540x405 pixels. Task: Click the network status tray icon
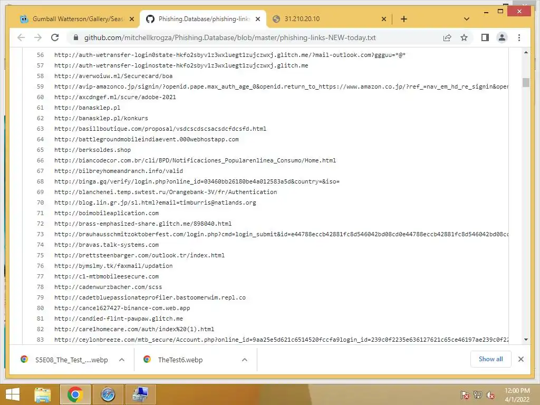tap(477, 394)
